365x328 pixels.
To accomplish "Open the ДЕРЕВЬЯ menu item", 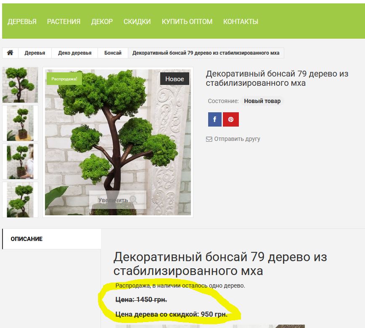I will pyautogui.click(x=21, y=21).
